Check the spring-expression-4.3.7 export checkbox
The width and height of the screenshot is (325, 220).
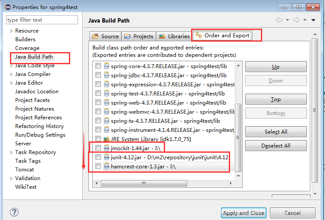point(98,84)
